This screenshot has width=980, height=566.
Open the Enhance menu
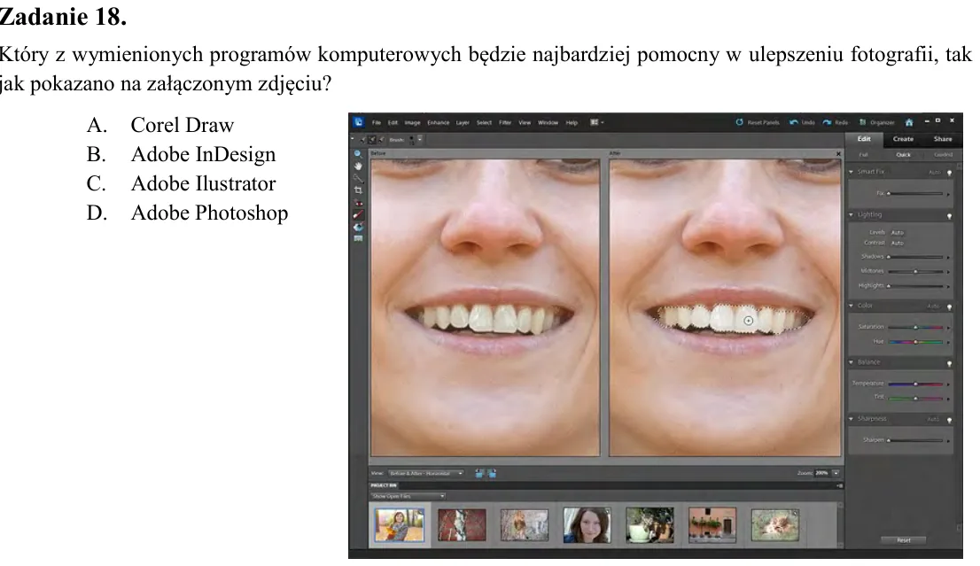[438, 122]
